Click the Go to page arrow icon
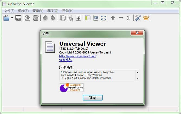Image resolution: width=181 pixels, height=114 pixels. [x=78, y=18]
